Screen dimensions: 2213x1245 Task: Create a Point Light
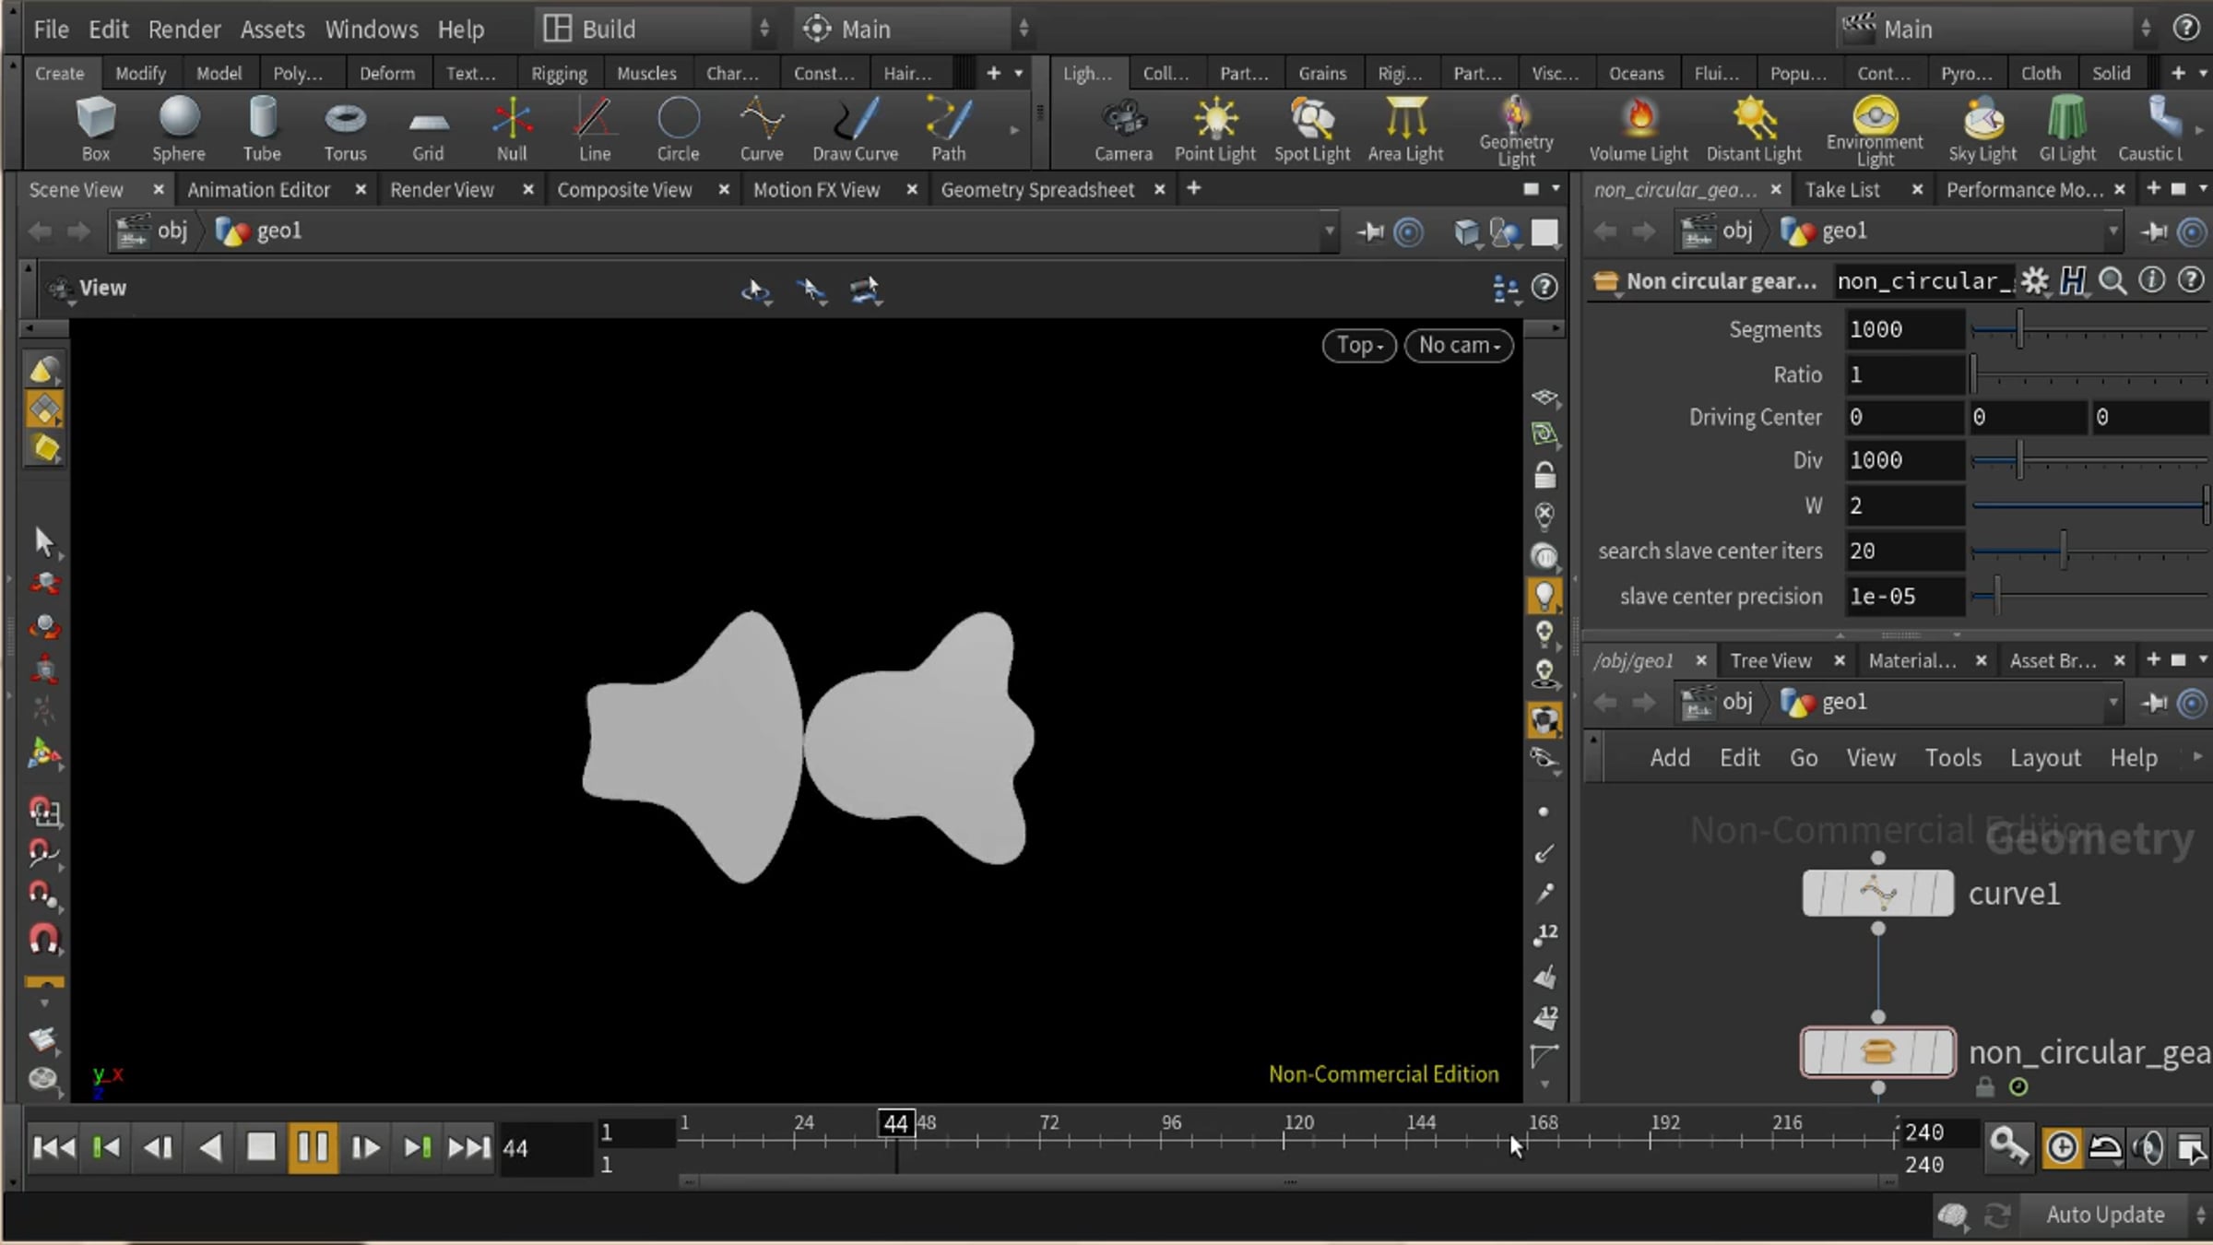tap(1214, 129)
